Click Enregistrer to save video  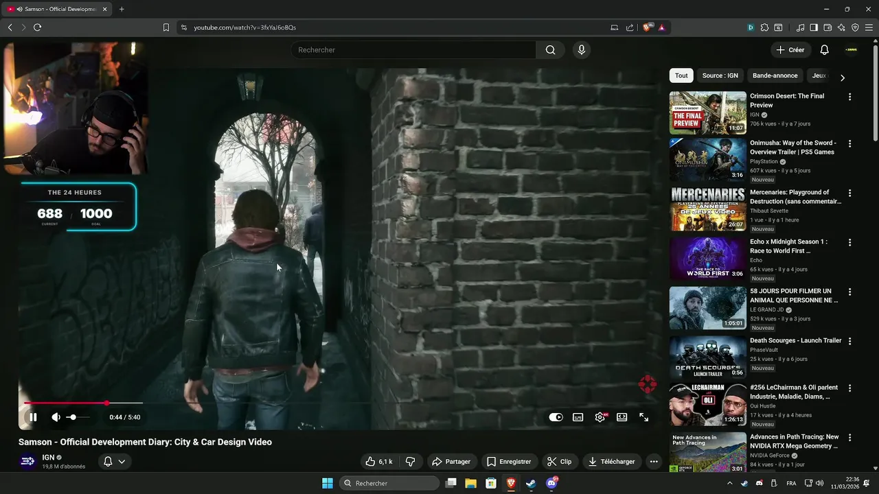coord(509,462)
